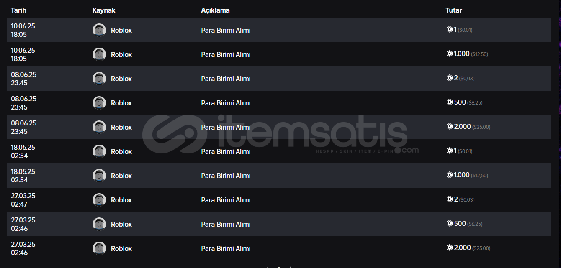This screenshot has height=268, width=561.
Task: Click the Roblox avatar in the 18.05.25 1.000 Robux row
Action: (99, 176)
